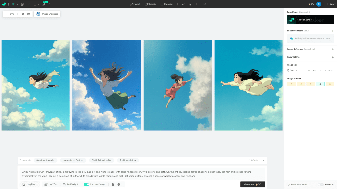Image resolution: width=337 pixels, height=189 pixels.
Task: Select the Text tool
Action: [29, 4]
